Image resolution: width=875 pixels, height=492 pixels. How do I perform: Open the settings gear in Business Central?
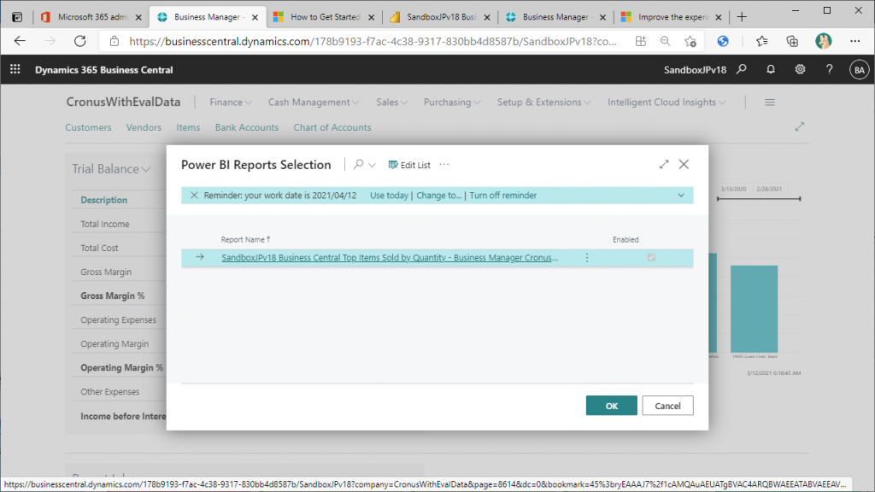point(800,69)
